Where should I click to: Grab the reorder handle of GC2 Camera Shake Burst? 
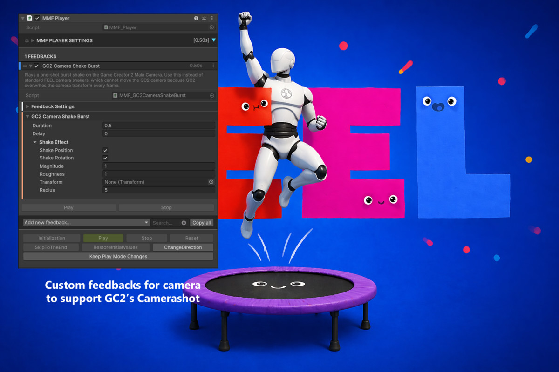tap(25, 66)
